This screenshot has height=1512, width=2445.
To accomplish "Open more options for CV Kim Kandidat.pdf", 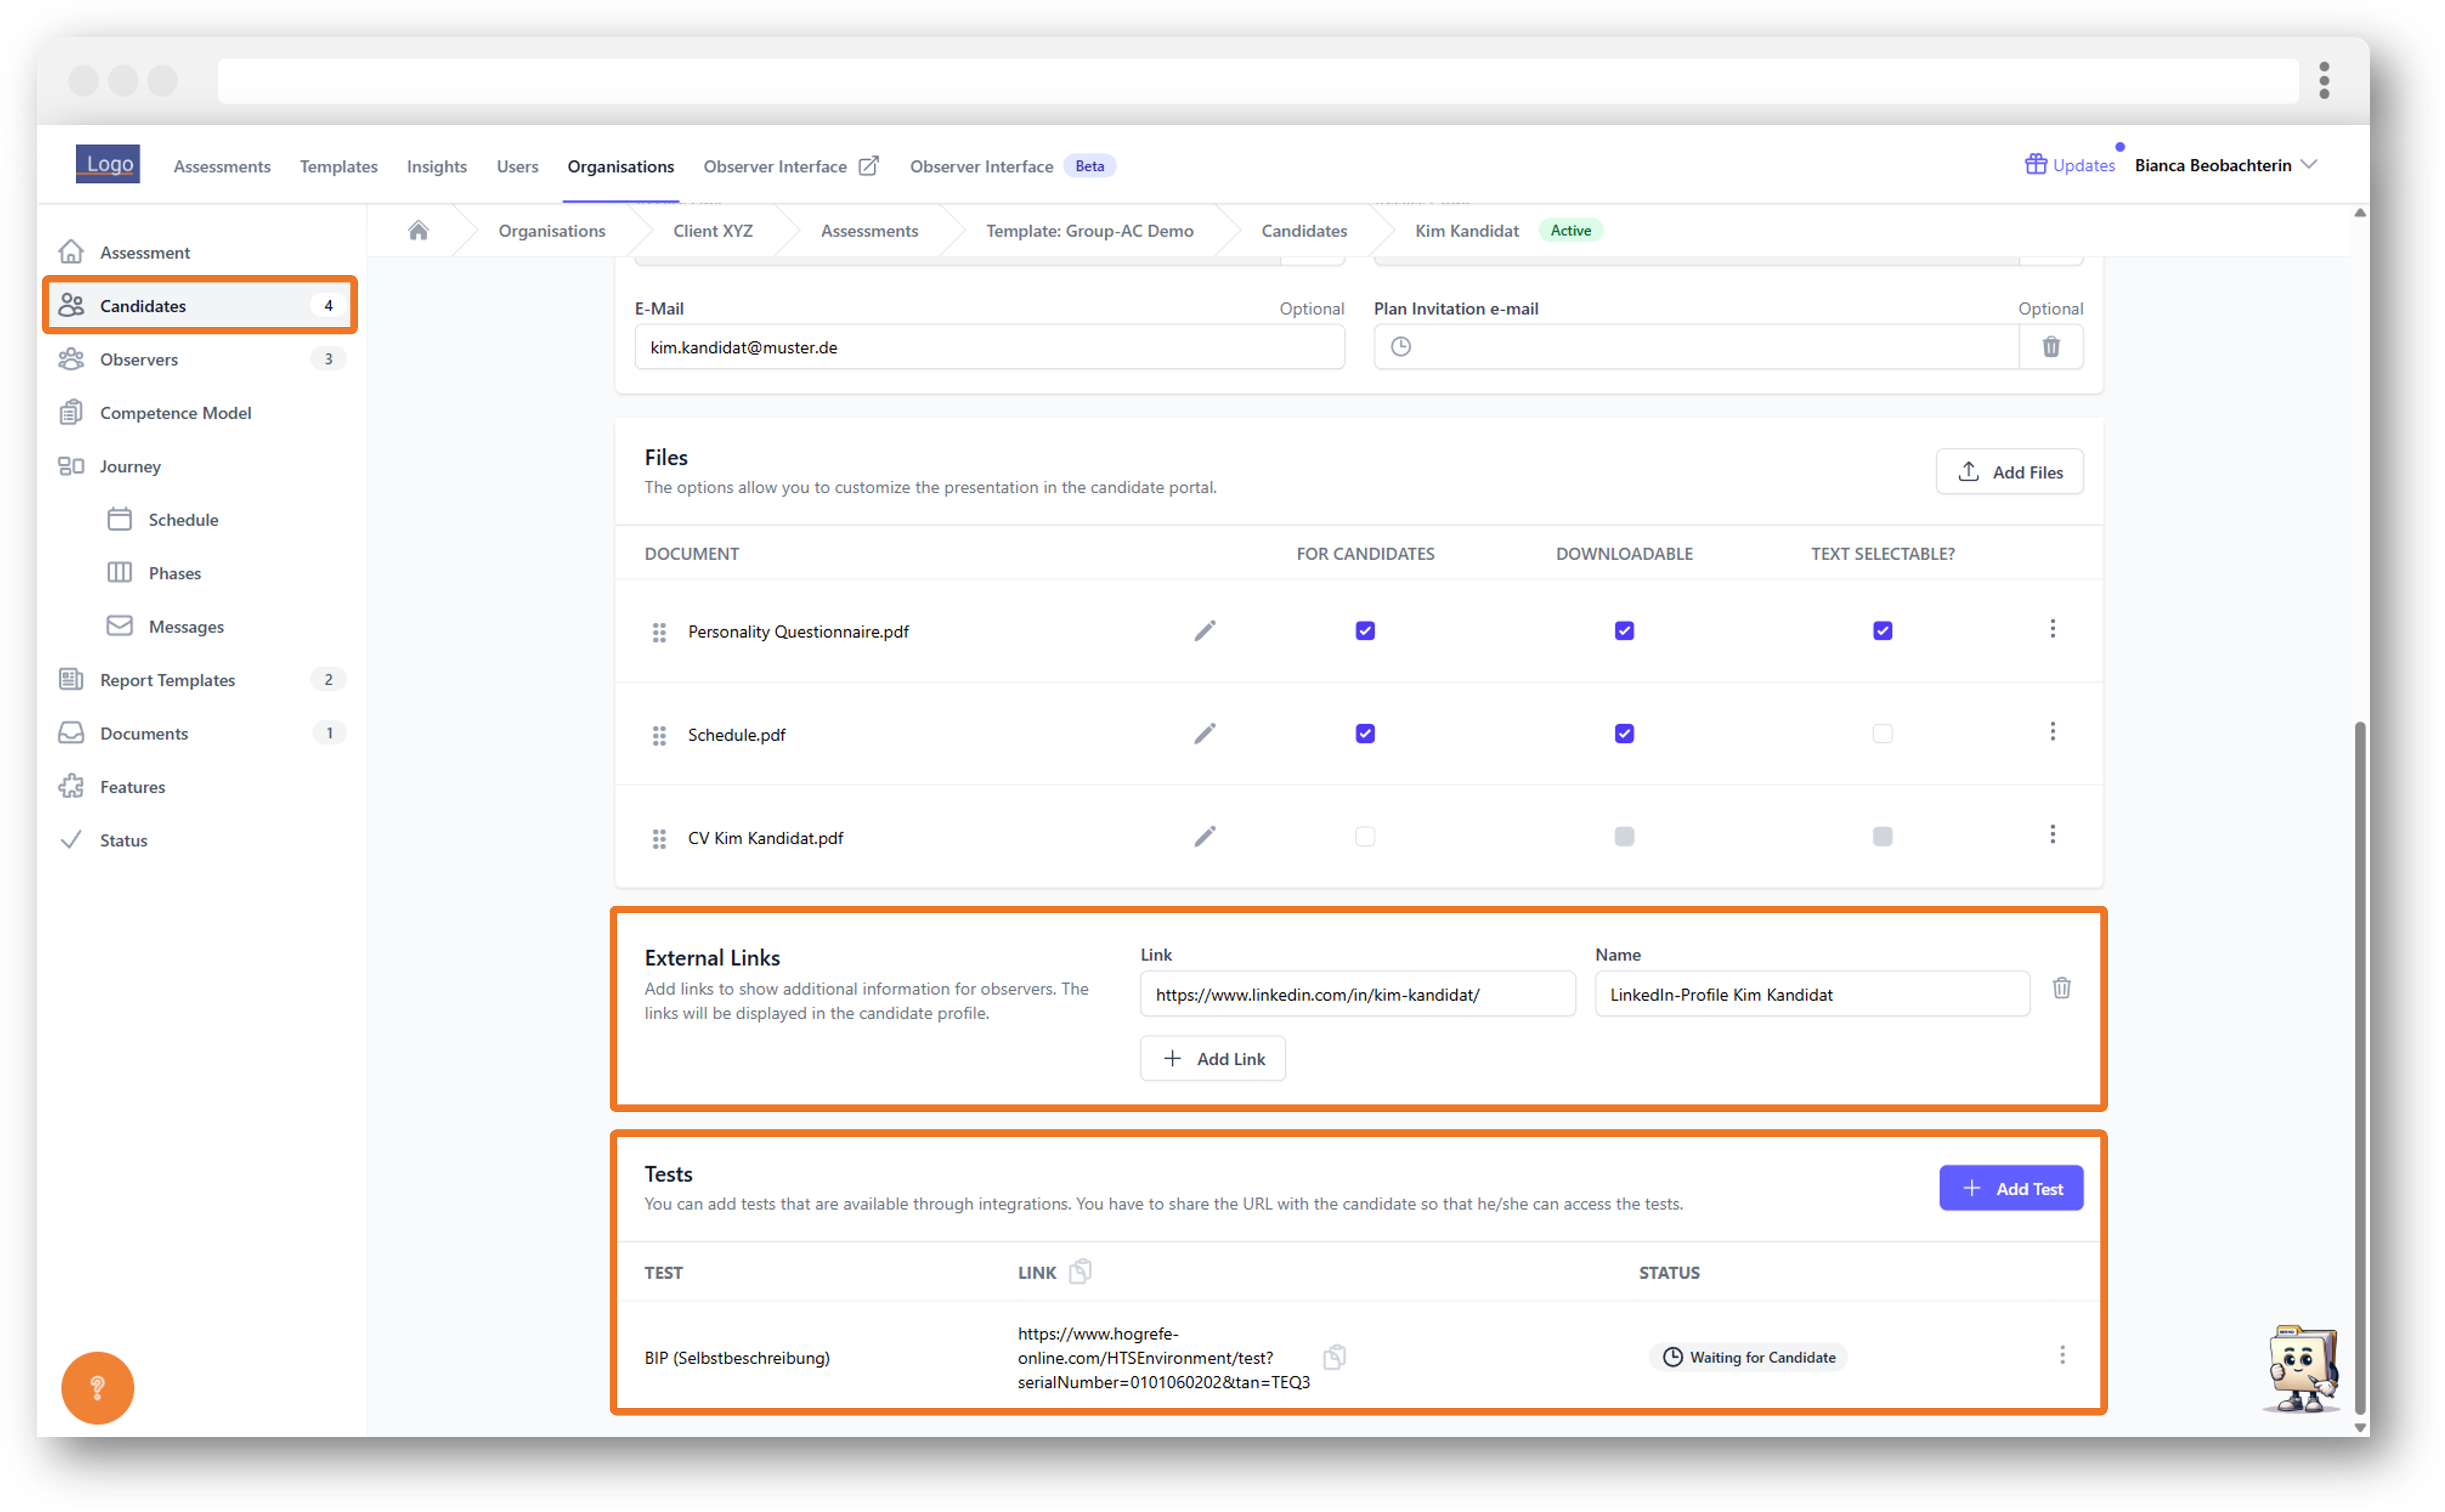I will tap(2052, 835).
